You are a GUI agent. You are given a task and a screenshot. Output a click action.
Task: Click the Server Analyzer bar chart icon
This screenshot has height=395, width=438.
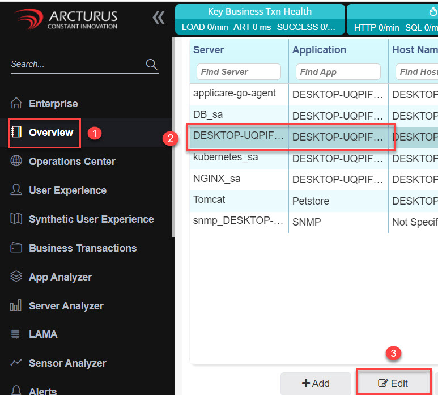point(16,305)
